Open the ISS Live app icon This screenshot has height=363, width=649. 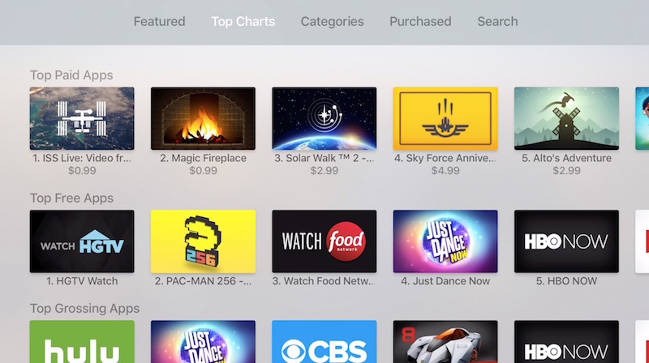[82, 118]
